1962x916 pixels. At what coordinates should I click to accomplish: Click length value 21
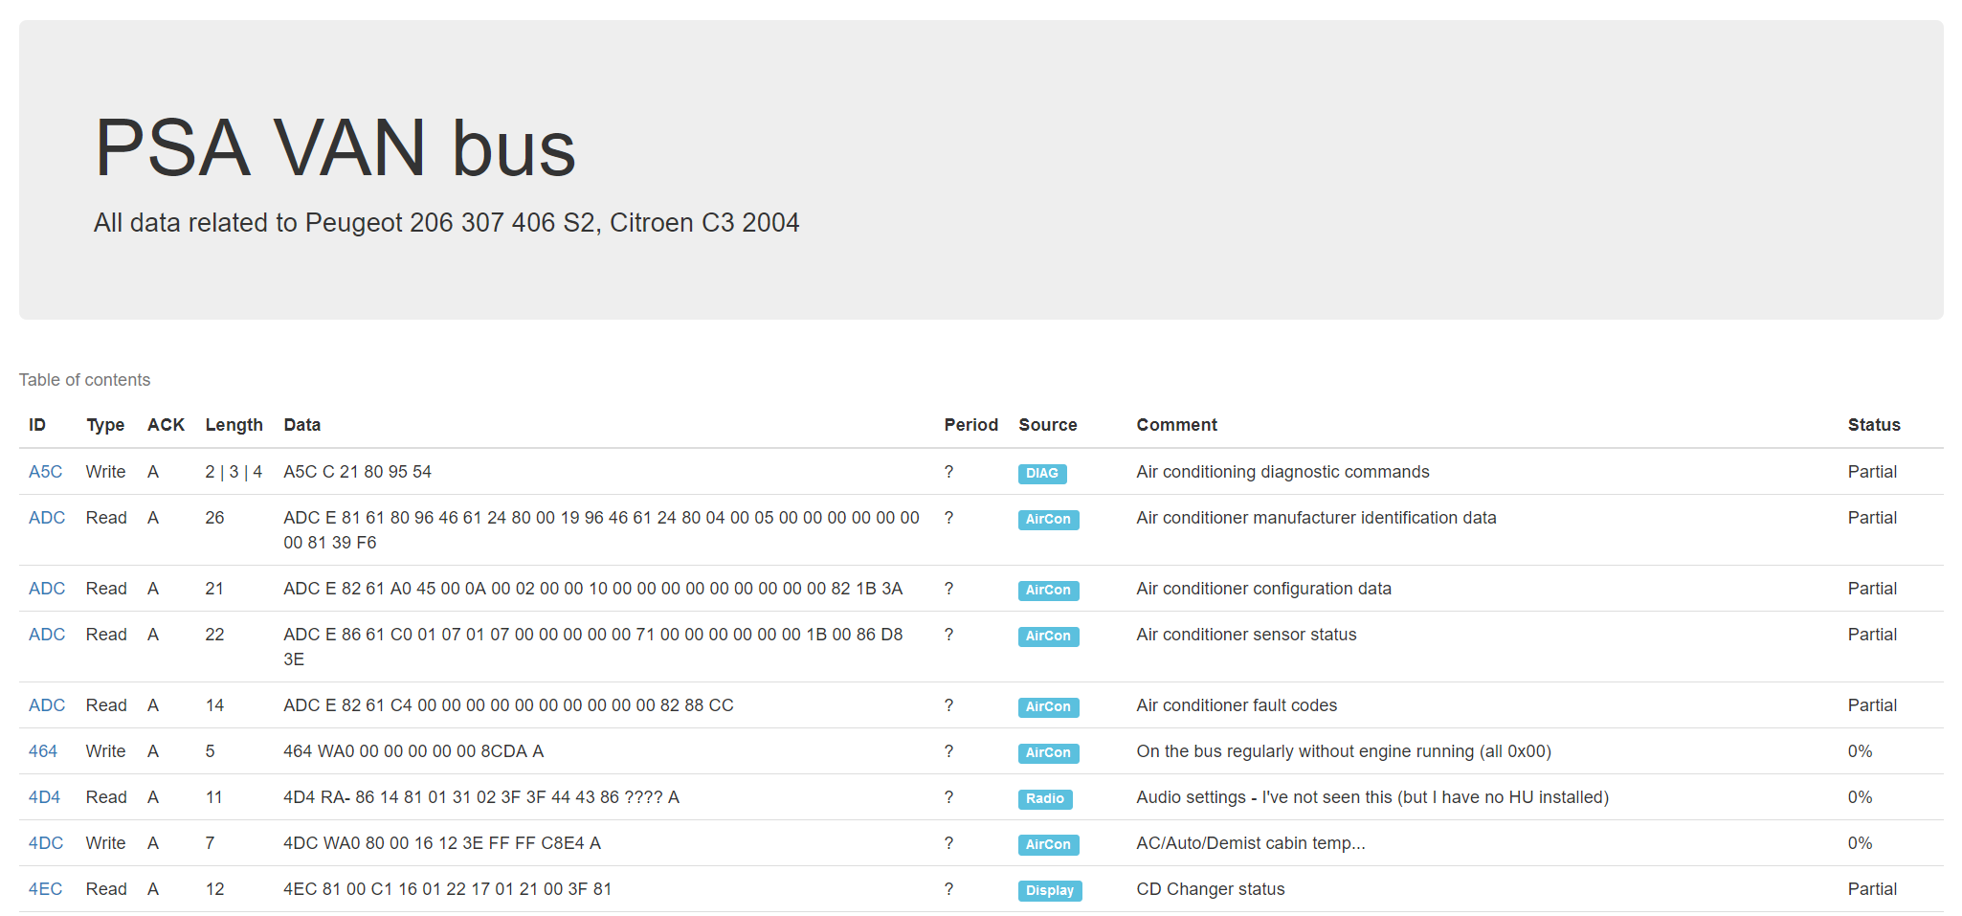214,589
